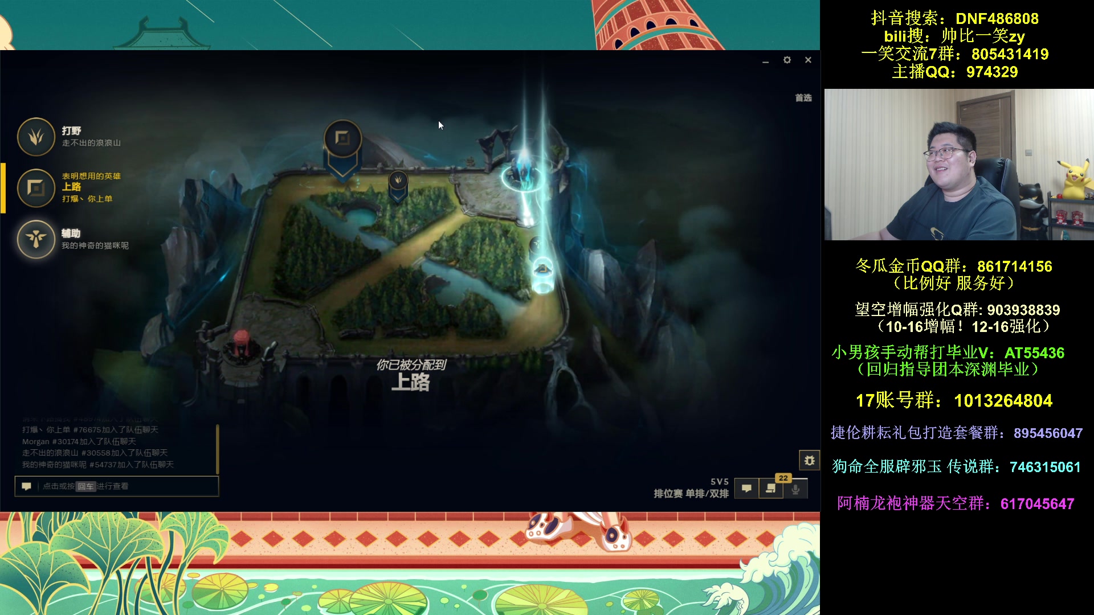
Task: Click 表明想用的英雄 prompt text
Action: point(91,176)
